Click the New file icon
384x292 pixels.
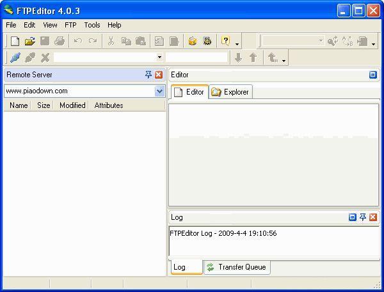coord(15,42)
